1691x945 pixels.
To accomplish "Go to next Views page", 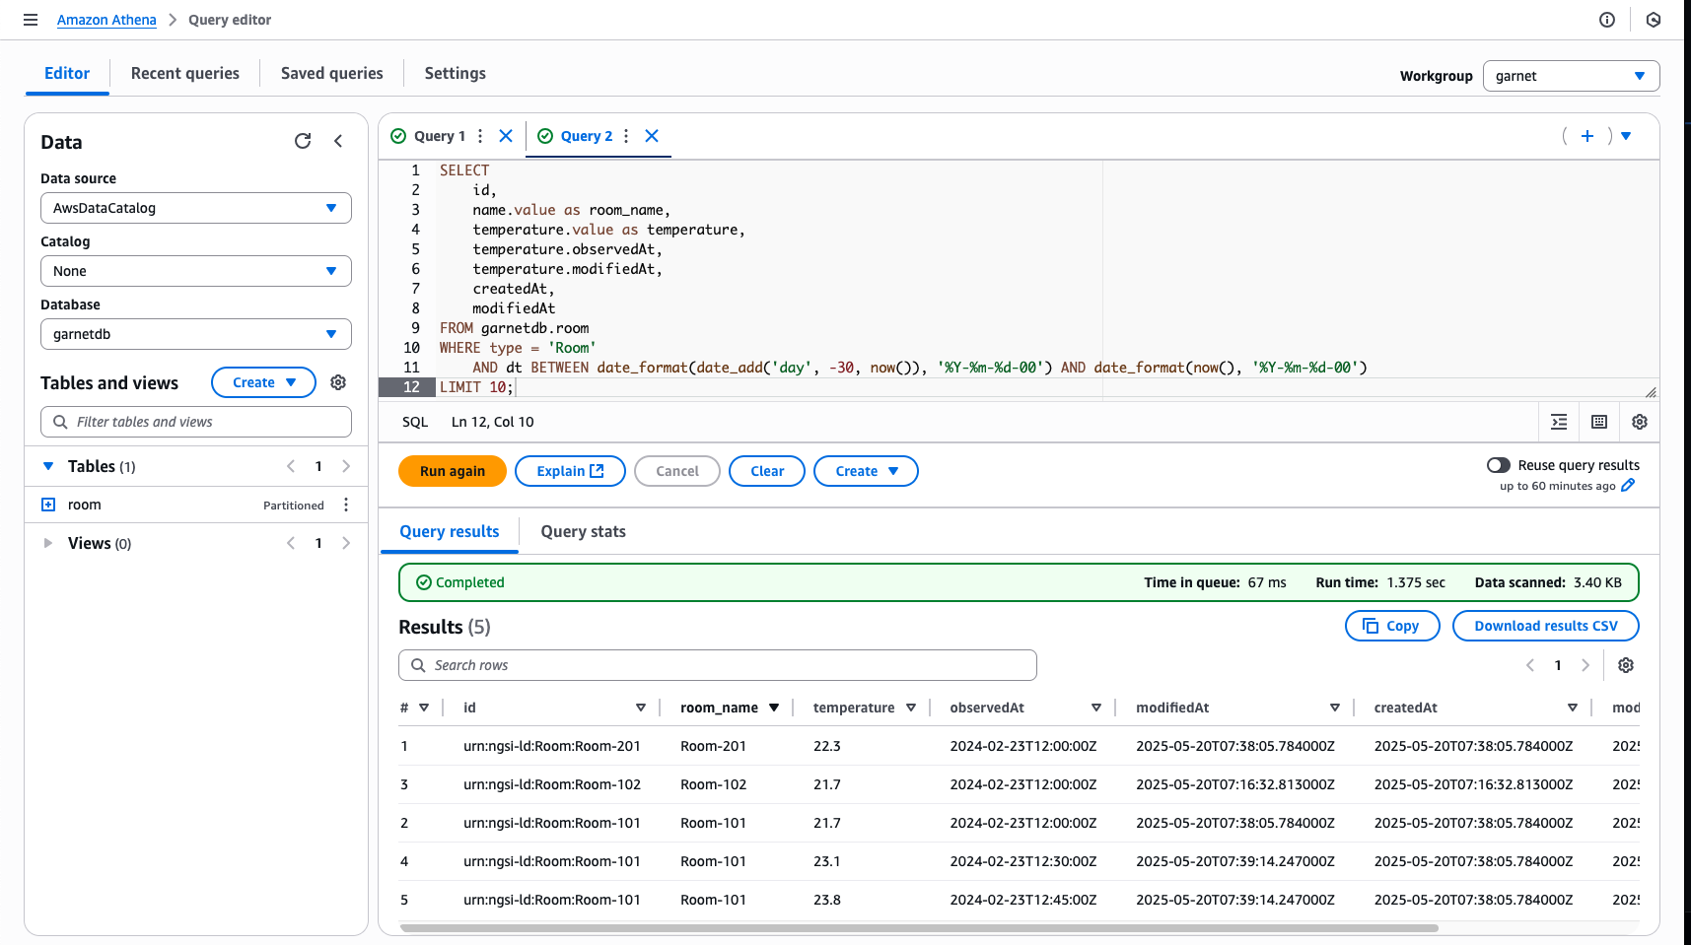I will 346,543.
